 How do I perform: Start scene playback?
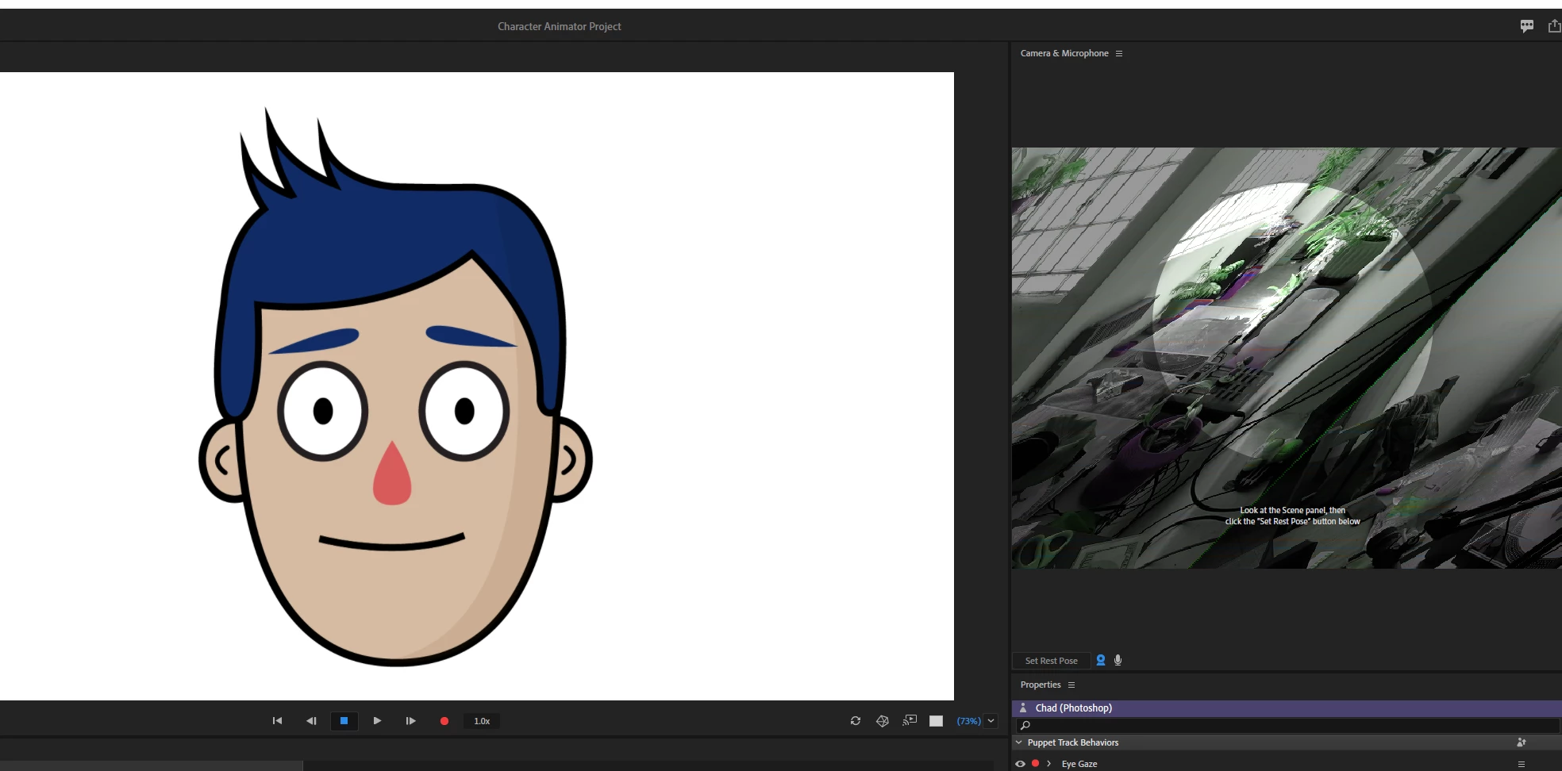pyautogui.click(x=377, y=721)
